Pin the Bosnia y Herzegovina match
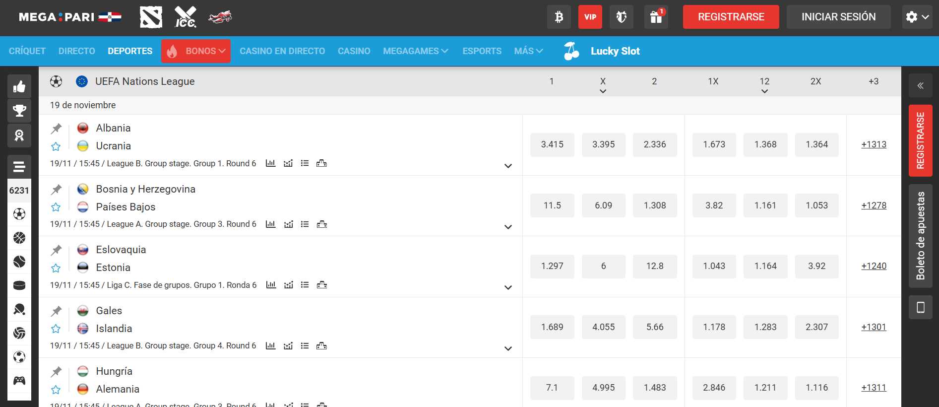The image size is (939, 407). [x=56, y=190]
